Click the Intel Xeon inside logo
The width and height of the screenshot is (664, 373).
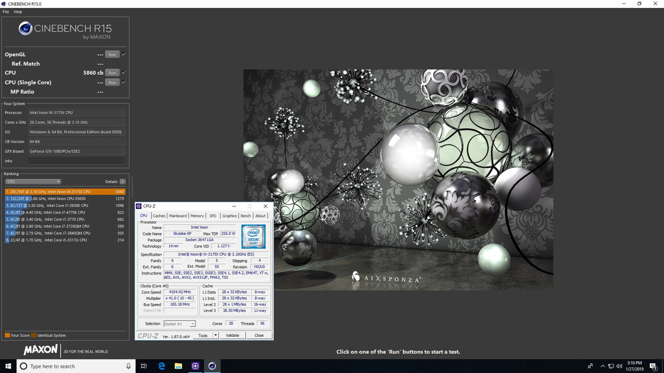(x=254, y=237)
